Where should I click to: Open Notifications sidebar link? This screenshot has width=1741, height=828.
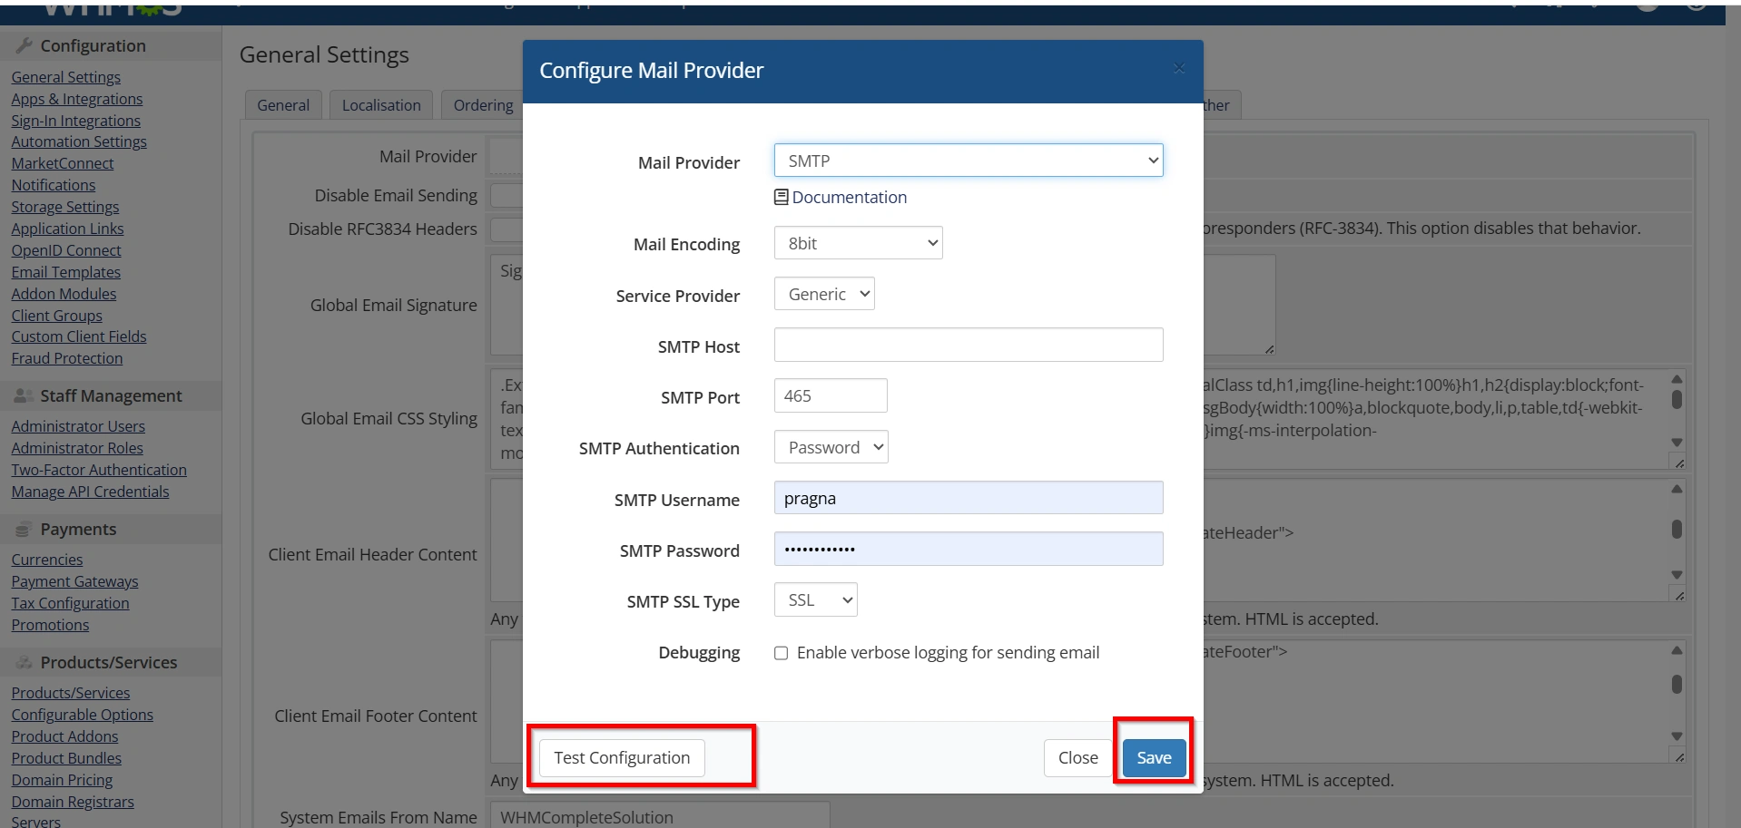(x=53, y=185)
